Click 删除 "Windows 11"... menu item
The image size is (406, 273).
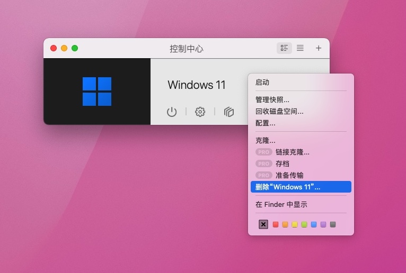click(288, 187)
